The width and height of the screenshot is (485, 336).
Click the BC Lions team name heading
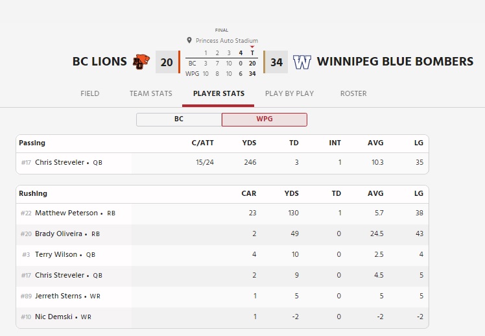(x=100, y=61)
